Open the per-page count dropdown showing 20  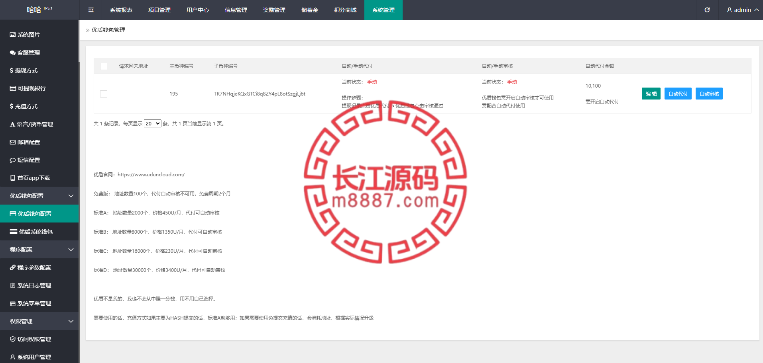pyautogui.click(x=153, y=123)
